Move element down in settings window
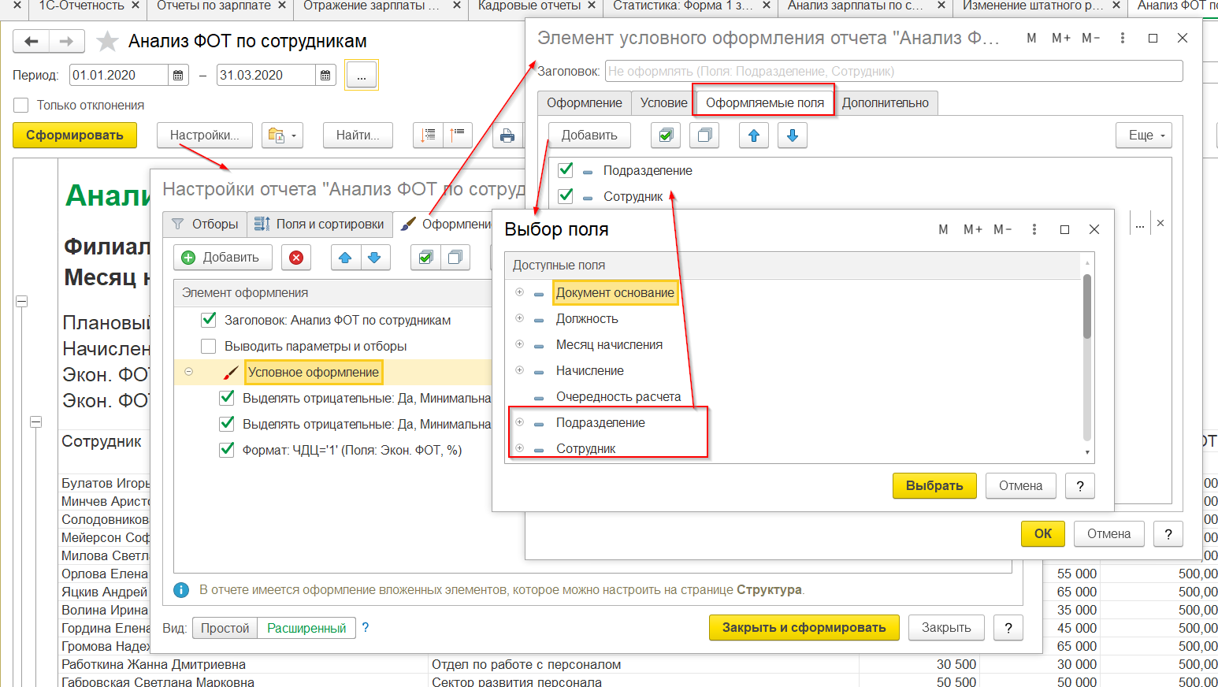The image size is (1218, 687). click(375, 257)
